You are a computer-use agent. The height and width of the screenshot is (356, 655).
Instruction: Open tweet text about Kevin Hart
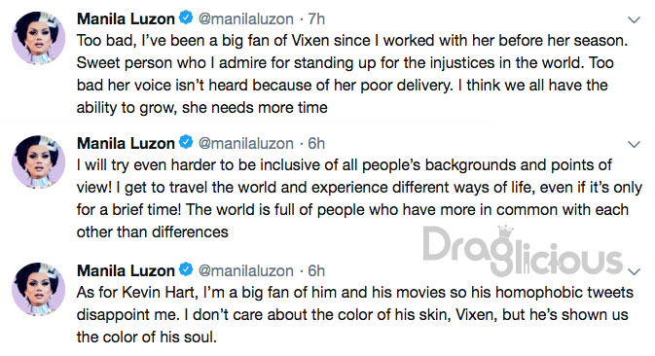pos(354,314)
